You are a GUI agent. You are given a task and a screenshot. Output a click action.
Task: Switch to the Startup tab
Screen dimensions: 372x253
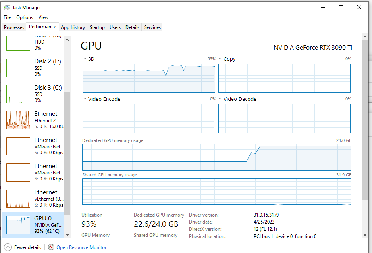97,27
